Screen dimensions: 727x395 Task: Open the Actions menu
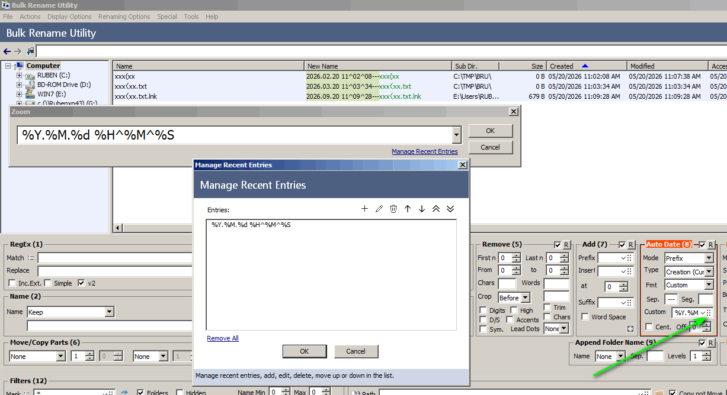30,17
